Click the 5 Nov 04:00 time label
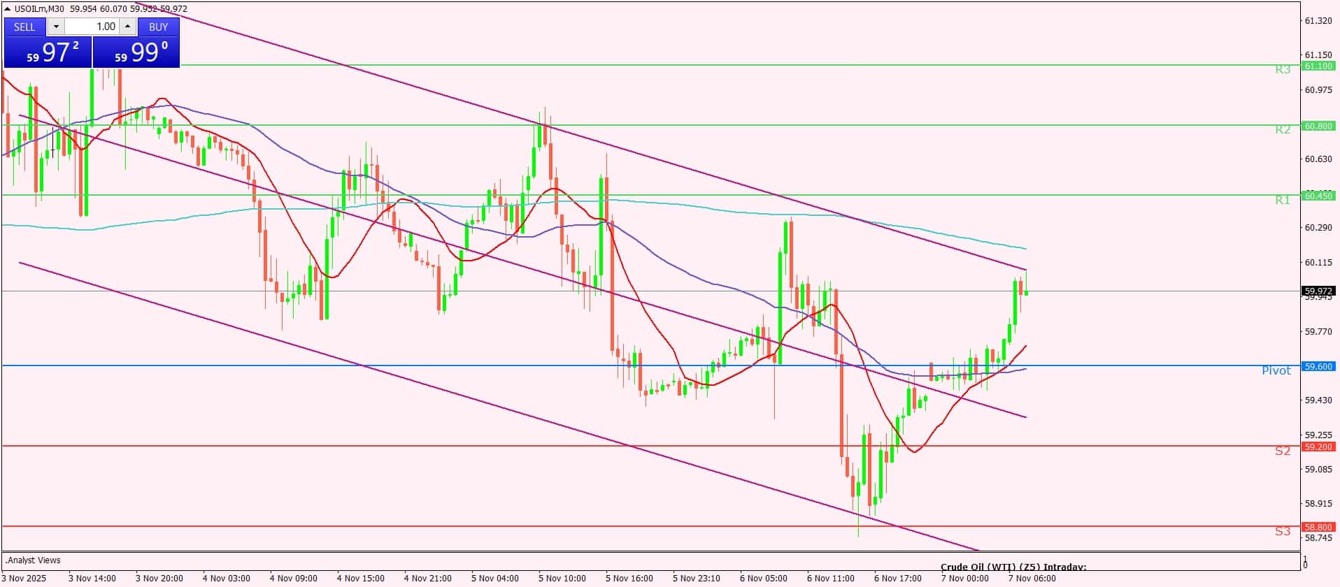The height and width of the screenshot is (587, 1340). [x=495, y=579]
